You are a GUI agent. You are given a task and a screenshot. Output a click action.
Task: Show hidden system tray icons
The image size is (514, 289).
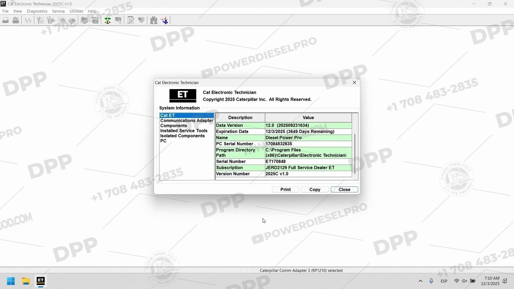[x=420, y=281]
